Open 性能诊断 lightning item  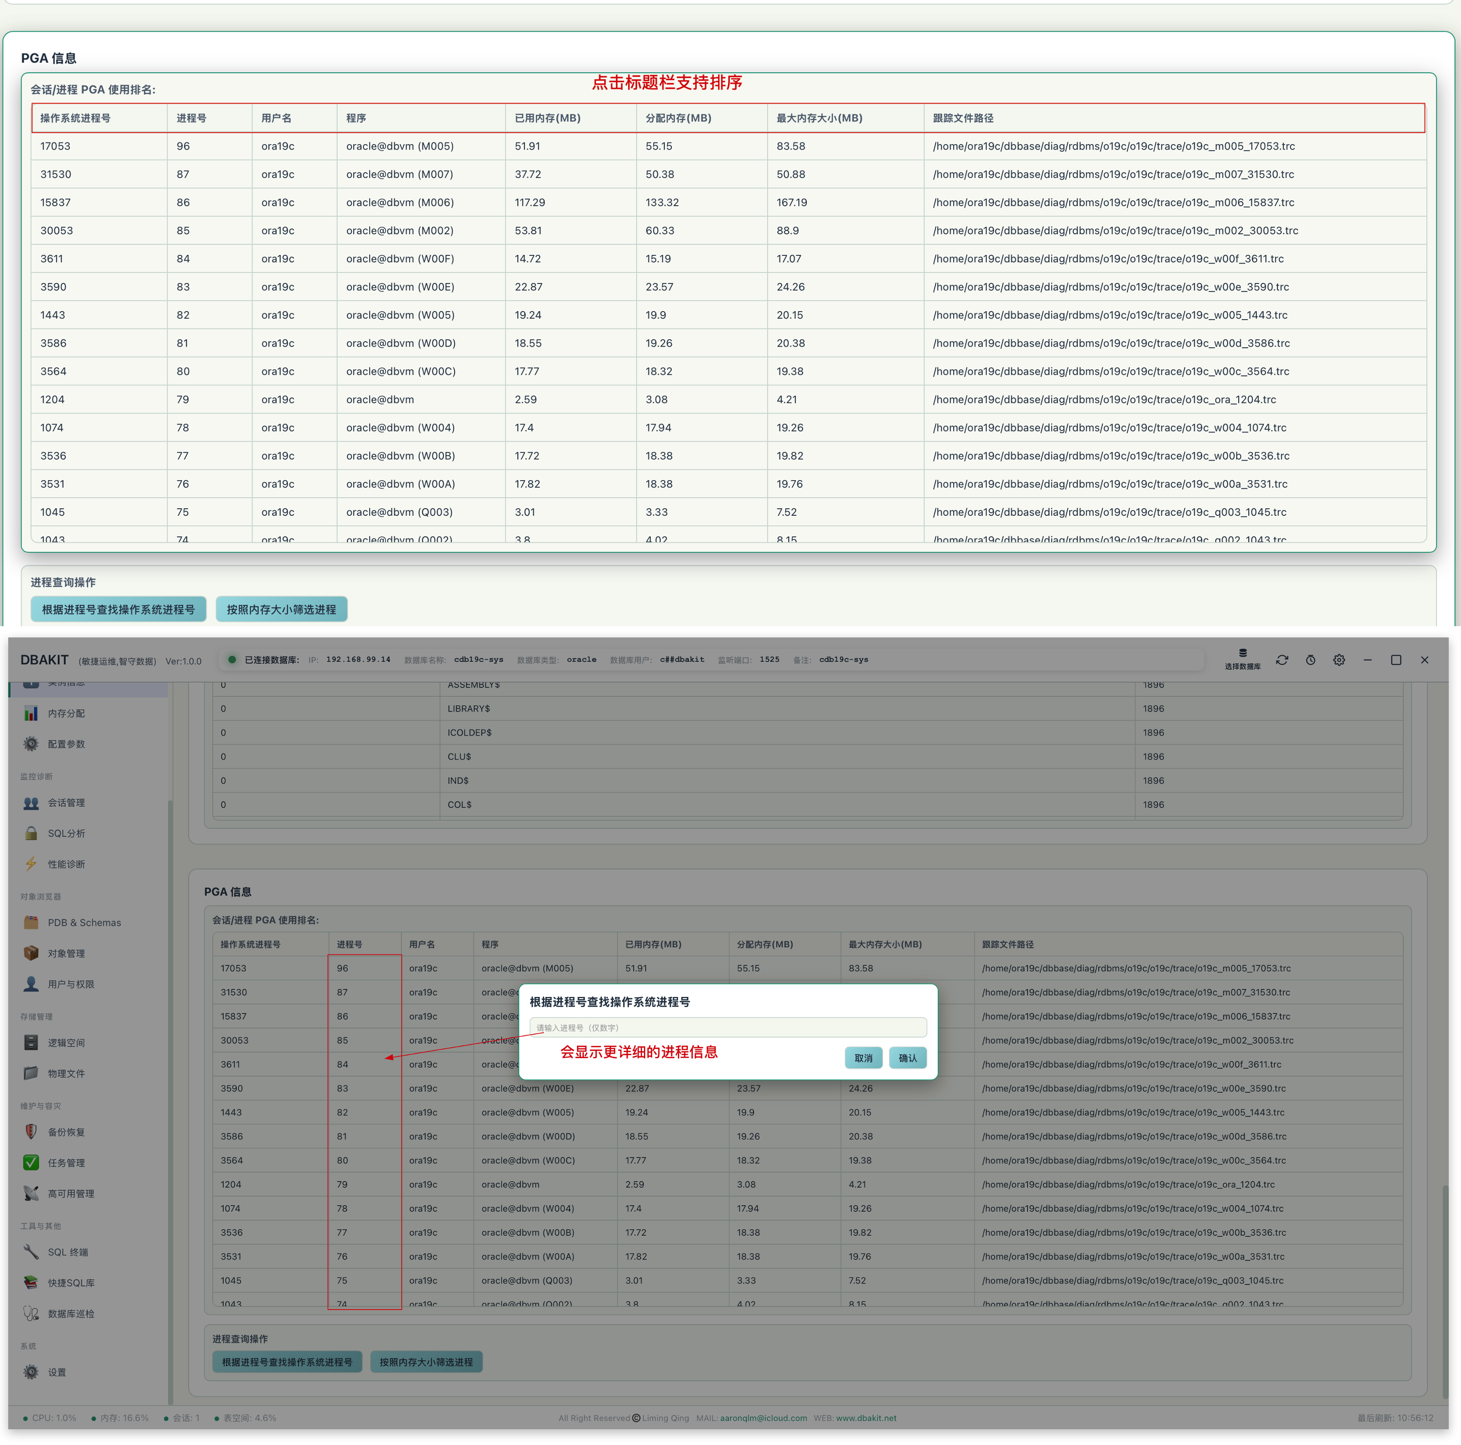point(66,863)
